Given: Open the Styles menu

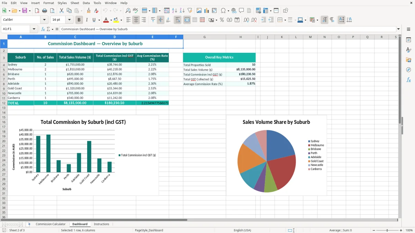Looking at the screenshot, I should (62, 3).
